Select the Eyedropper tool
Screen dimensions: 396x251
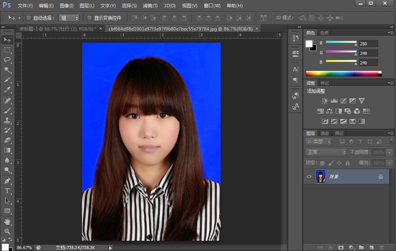(7, 90)
